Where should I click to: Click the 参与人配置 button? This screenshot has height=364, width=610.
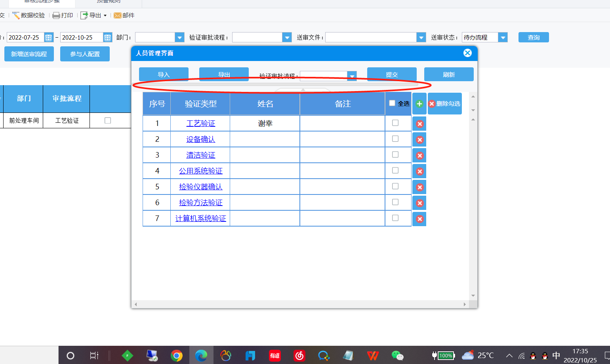pos(85,54)
